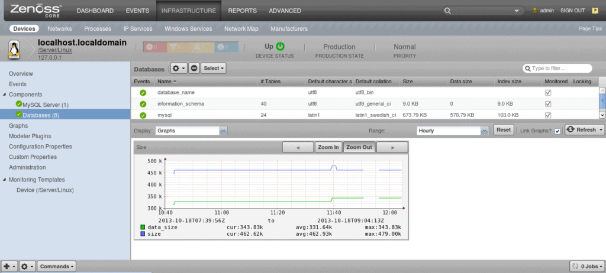Click the error events orange counter

[x=178, y=47]
